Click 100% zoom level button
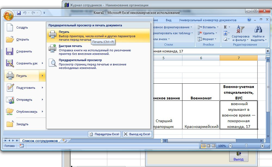 [222, 146]
